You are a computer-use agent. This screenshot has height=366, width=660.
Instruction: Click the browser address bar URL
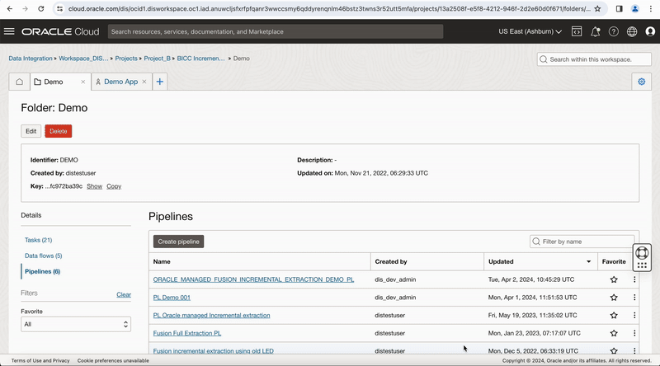328,8
